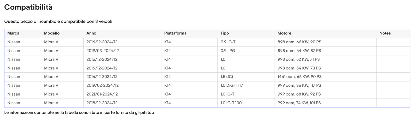Click the Modello column header
Screen dimensions: 415x120
pos(52,33)
